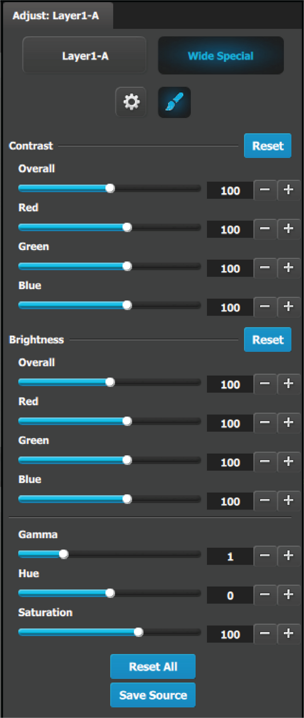Click the Reset All button

[x=153, y=666]
